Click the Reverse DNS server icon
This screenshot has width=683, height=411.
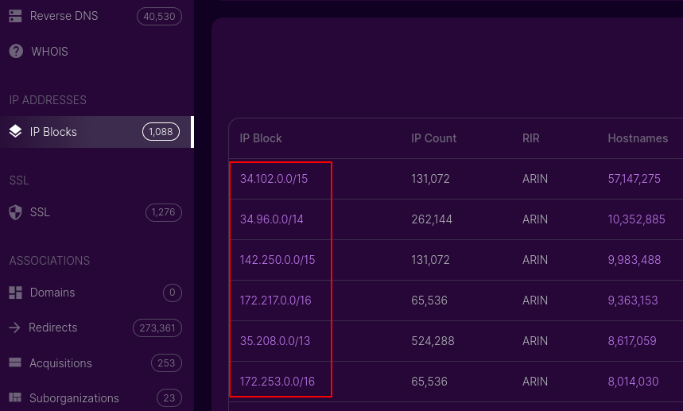[x=16, y=16]
